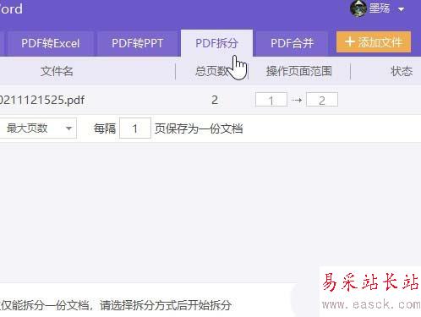This screenshot has width=421, height=317.
Task: Click the 文件名 column header
Action: (57, 71)
